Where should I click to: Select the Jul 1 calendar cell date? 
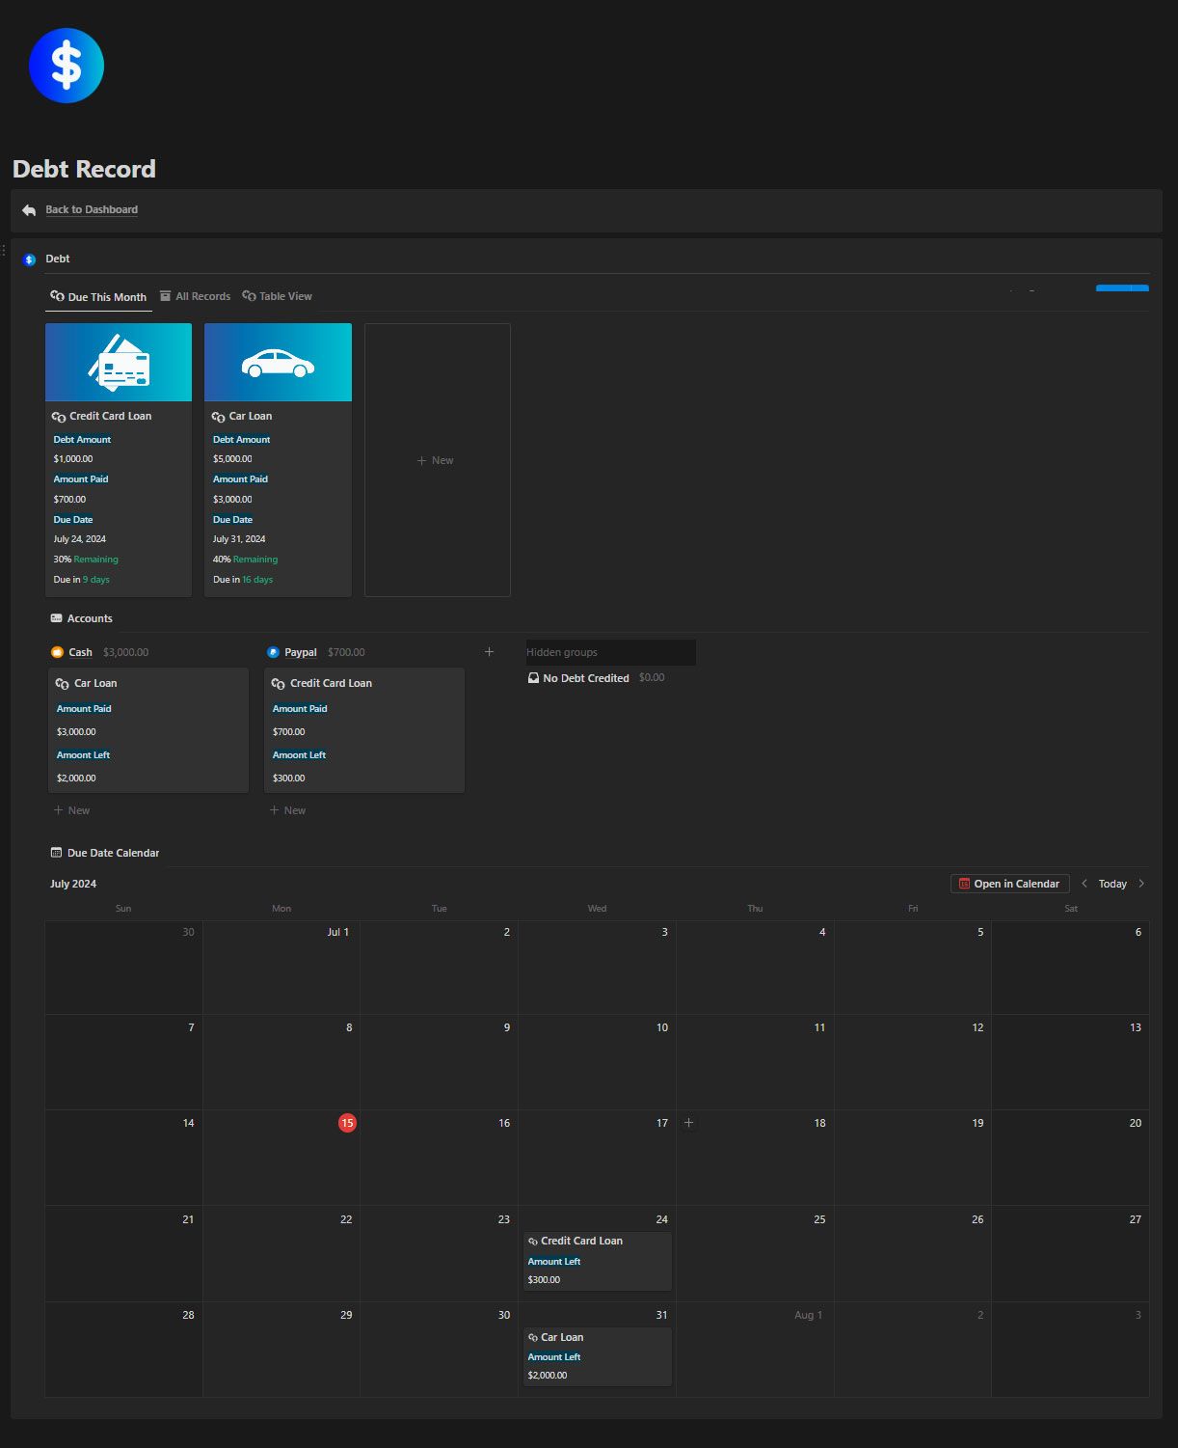pos(338,932)
